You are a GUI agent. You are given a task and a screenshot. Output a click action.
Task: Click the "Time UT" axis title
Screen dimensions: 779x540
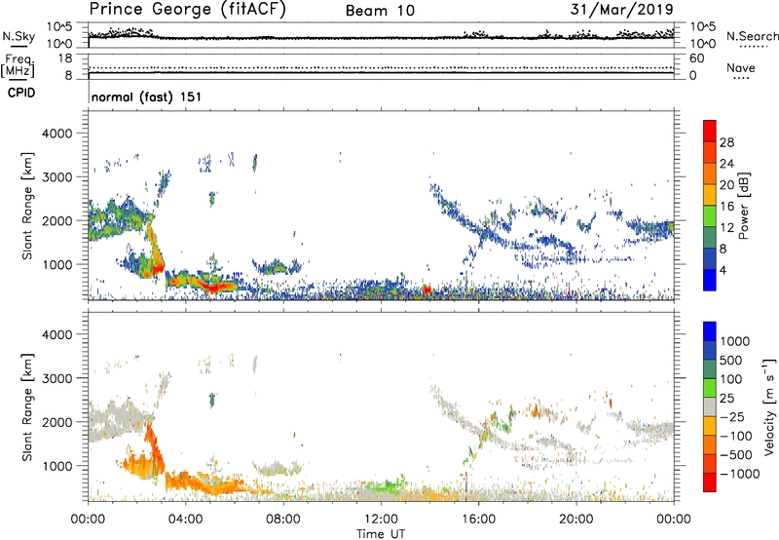click(381, 534)
